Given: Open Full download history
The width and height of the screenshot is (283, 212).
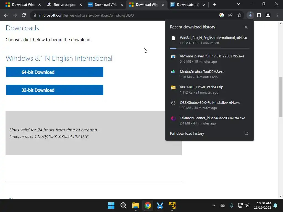Looking at the screenshot, I should coord(187,133).
